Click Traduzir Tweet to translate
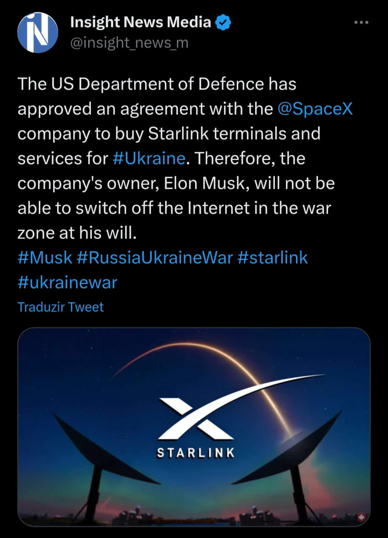388x538 pixels. pyautogui.click(x=60, y=307)
